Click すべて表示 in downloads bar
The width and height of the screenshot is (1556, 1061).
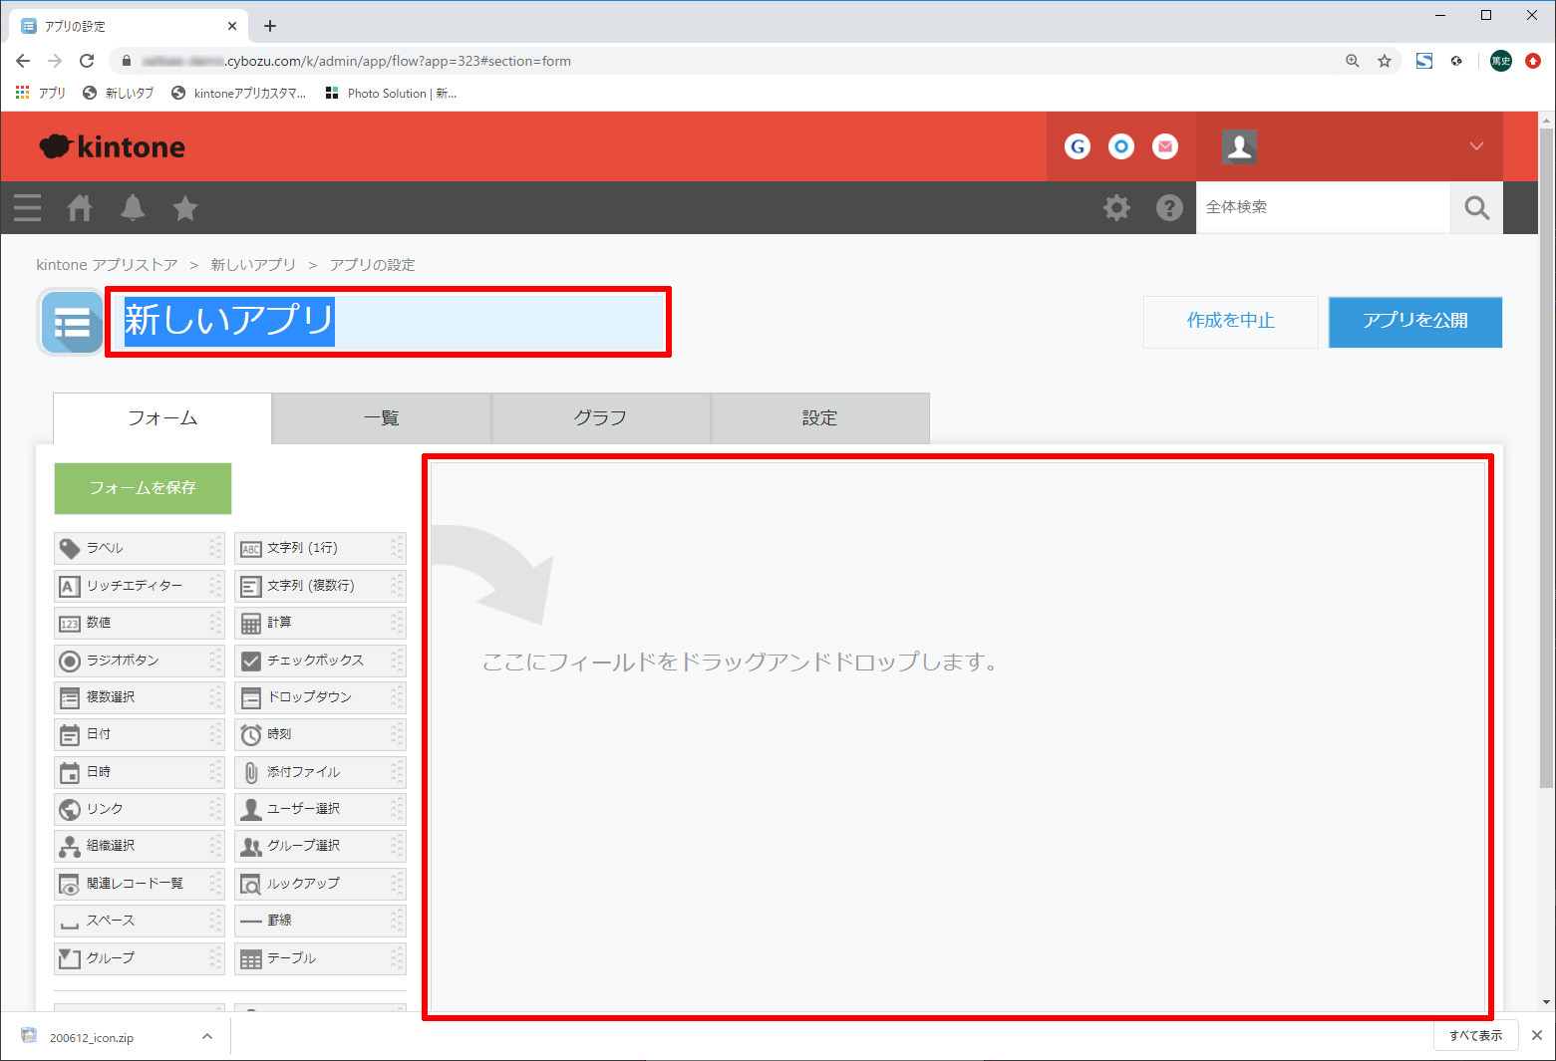coord(1476,1036)
